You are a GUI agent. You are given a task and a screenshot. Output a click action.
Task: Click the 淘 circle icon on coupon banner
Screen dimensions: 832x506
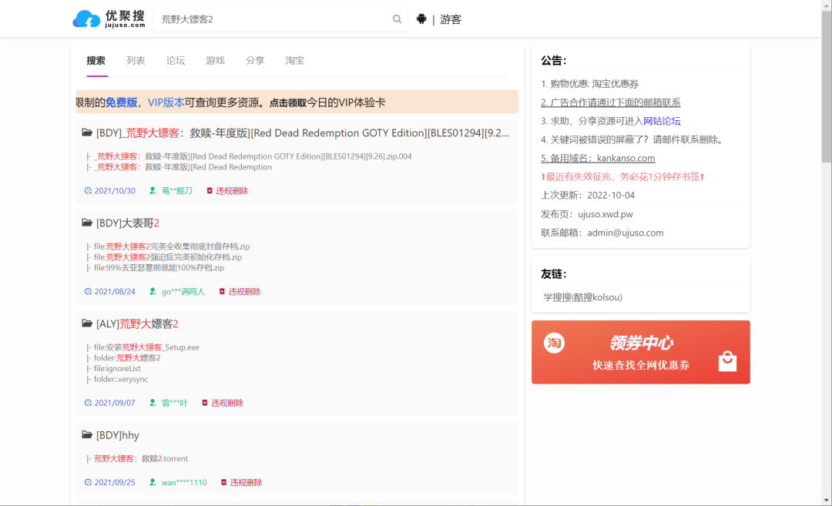point(554,343)
